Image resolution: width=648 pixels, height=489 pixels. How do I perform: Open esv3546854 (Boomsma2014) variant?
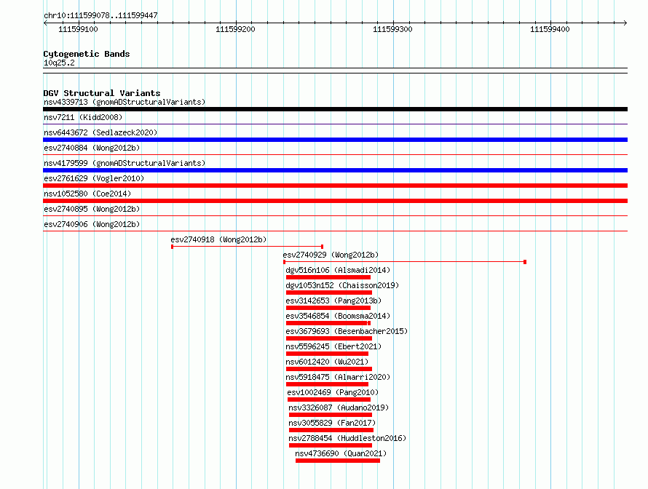(x=338, y=316)
